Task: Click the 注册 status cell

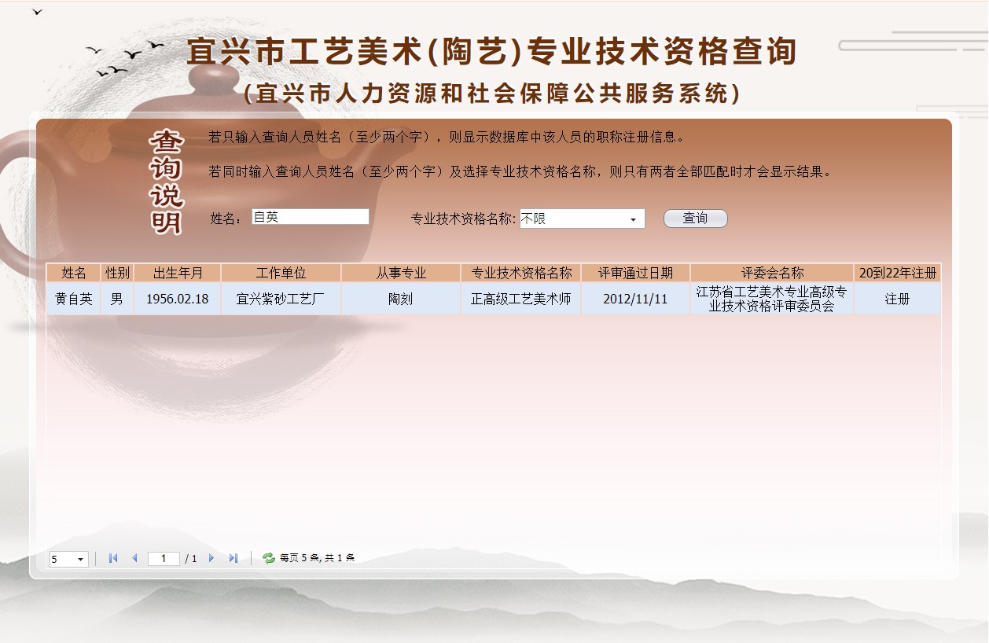Action: point(897,298)
